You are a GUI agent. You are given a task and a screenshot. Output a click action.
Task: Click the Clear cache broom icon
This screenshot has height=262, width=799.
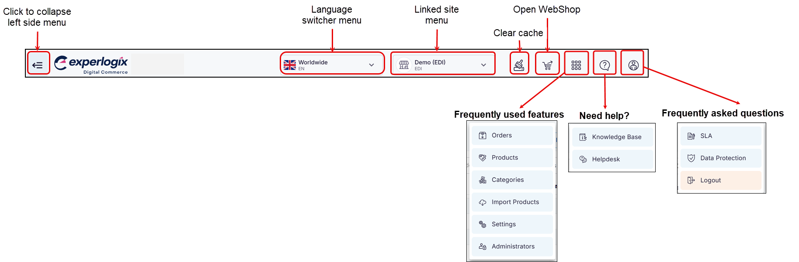pyautogui.click(x=519, y=65)
